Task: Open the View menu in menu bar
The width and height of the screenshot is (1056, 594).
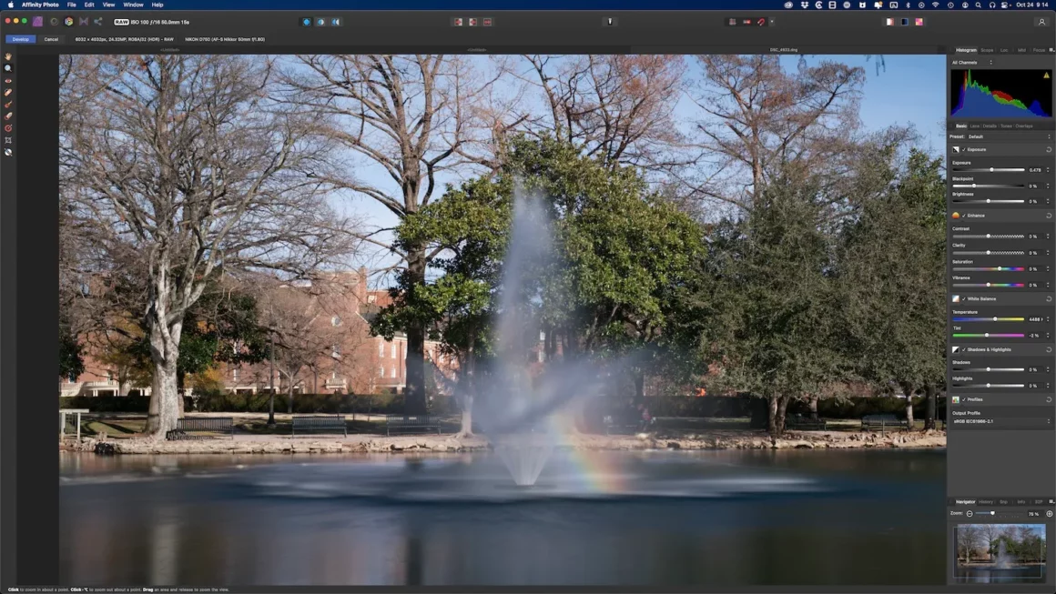Action: (x=108, y=5)
